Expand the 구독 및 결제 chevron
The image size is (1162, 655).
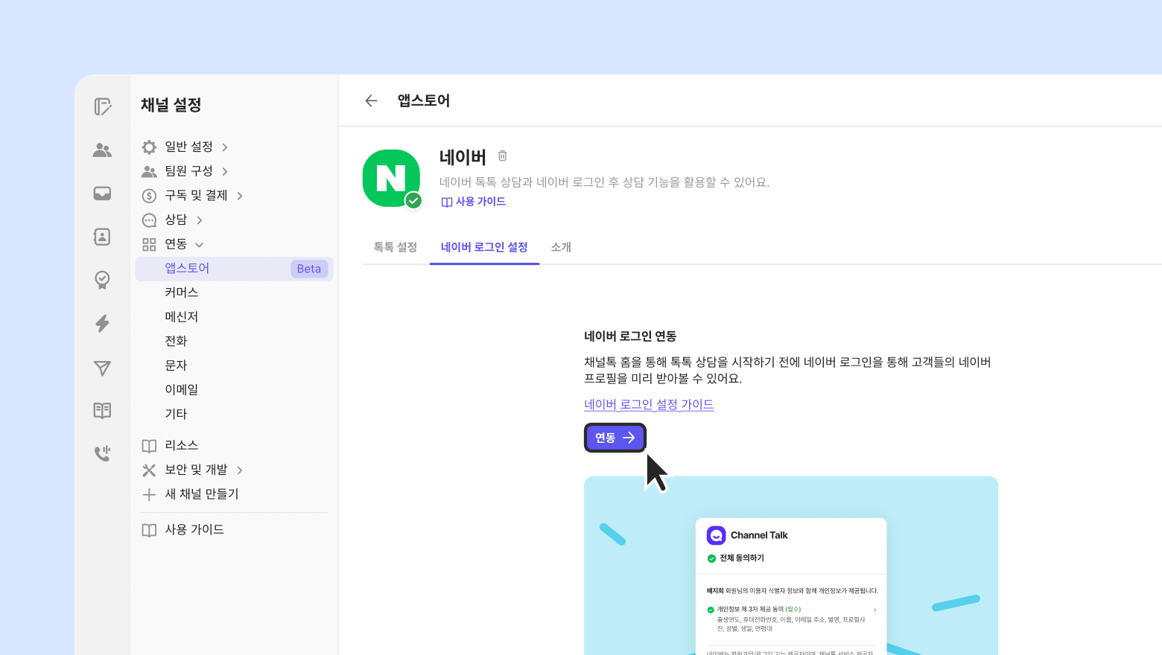240,196
